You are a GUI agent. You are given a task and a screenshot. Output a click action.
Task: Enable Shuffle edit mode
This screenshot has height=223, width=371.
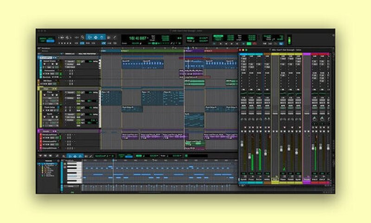pos(43,38)
